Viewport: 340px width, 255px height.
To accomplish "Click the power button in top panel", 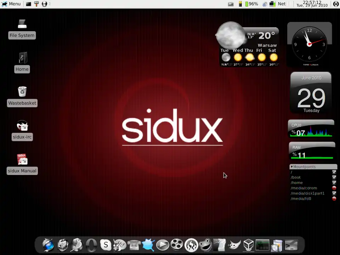I will coord(336,4).
